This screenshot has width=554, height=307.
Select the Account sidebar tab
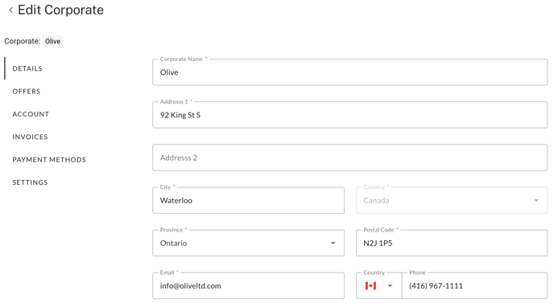pyautogui.click(x=31, y=114)
